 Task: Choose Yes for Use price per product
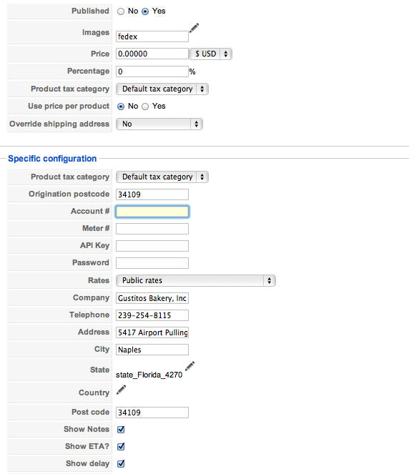[x=145, y=107]
